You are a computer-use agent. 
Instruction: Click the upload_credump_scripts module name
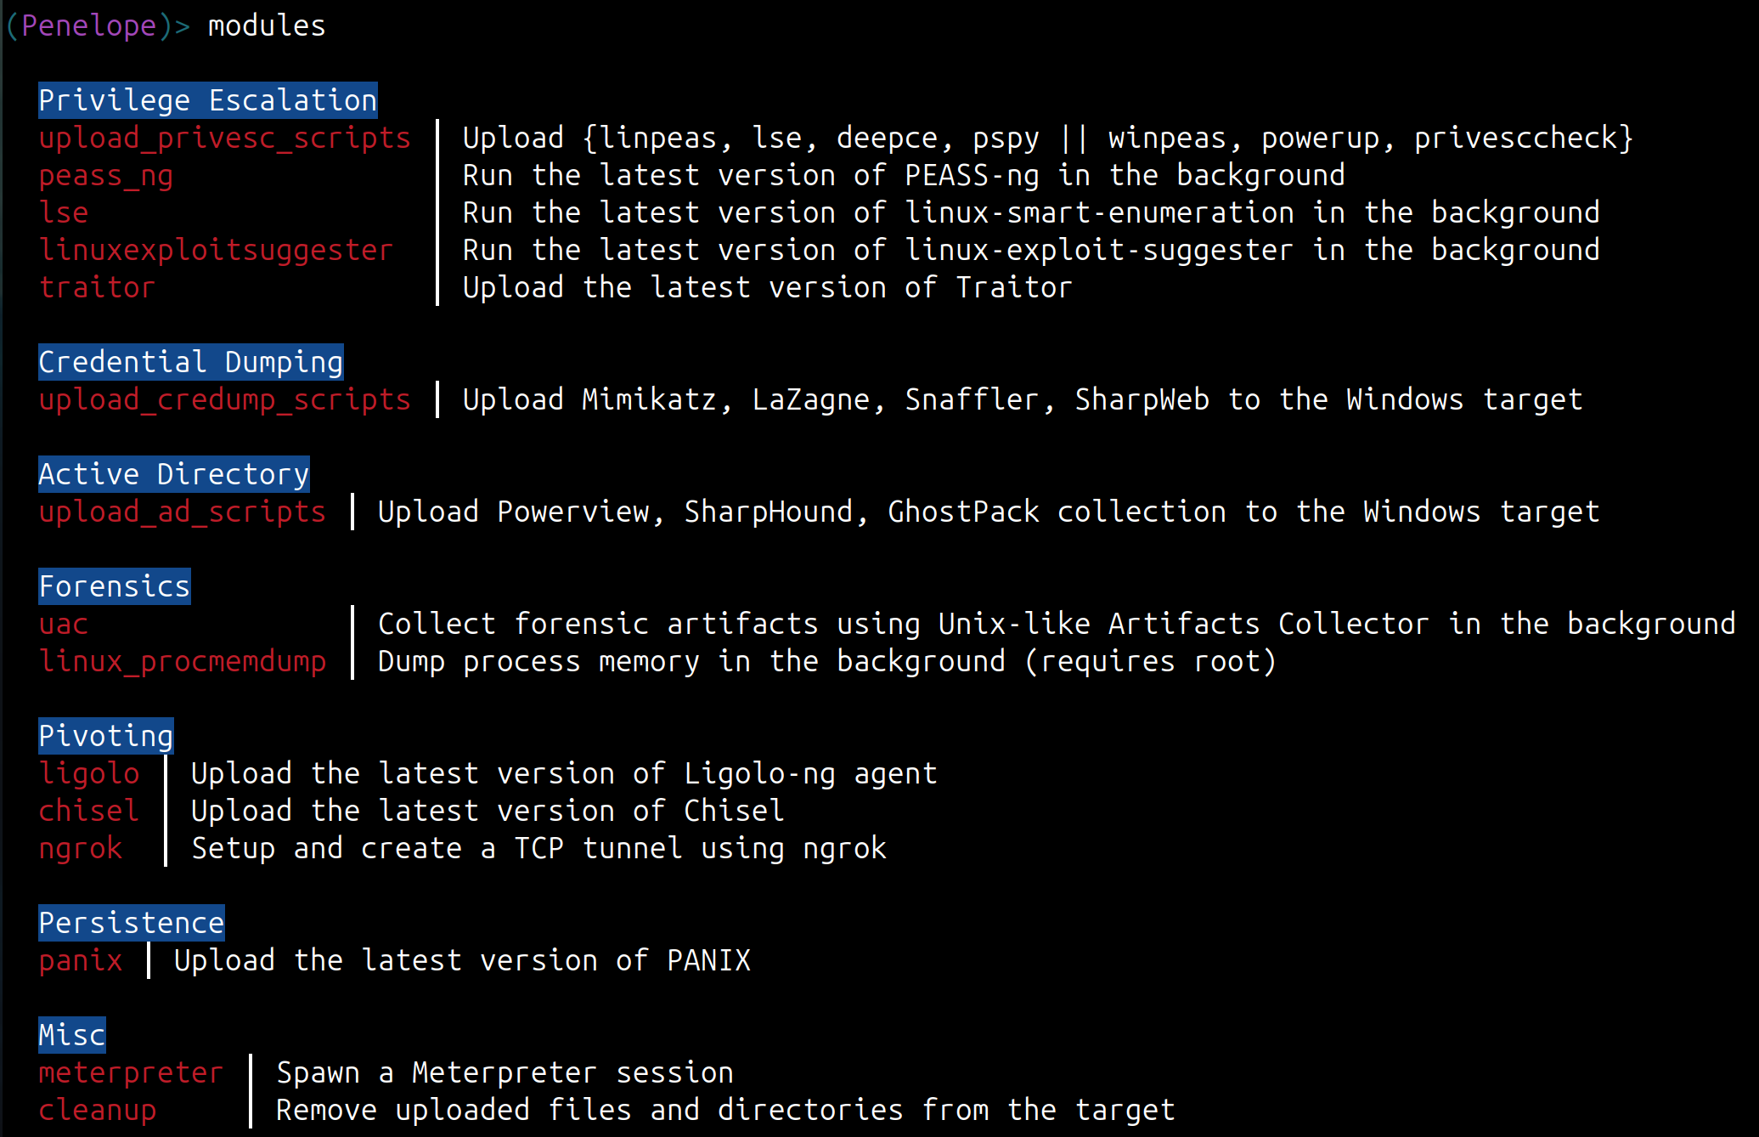[x=224, y=399]
